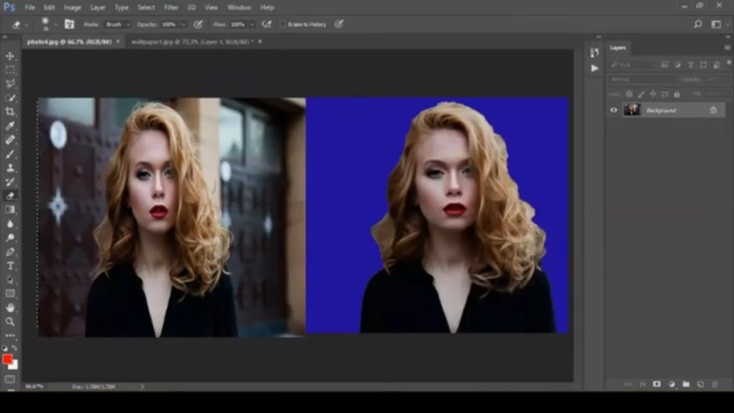The height and width of the screenshot is (413, 734).
Task: Select the Quick Selection tool
Action: [x=10, y=98]
